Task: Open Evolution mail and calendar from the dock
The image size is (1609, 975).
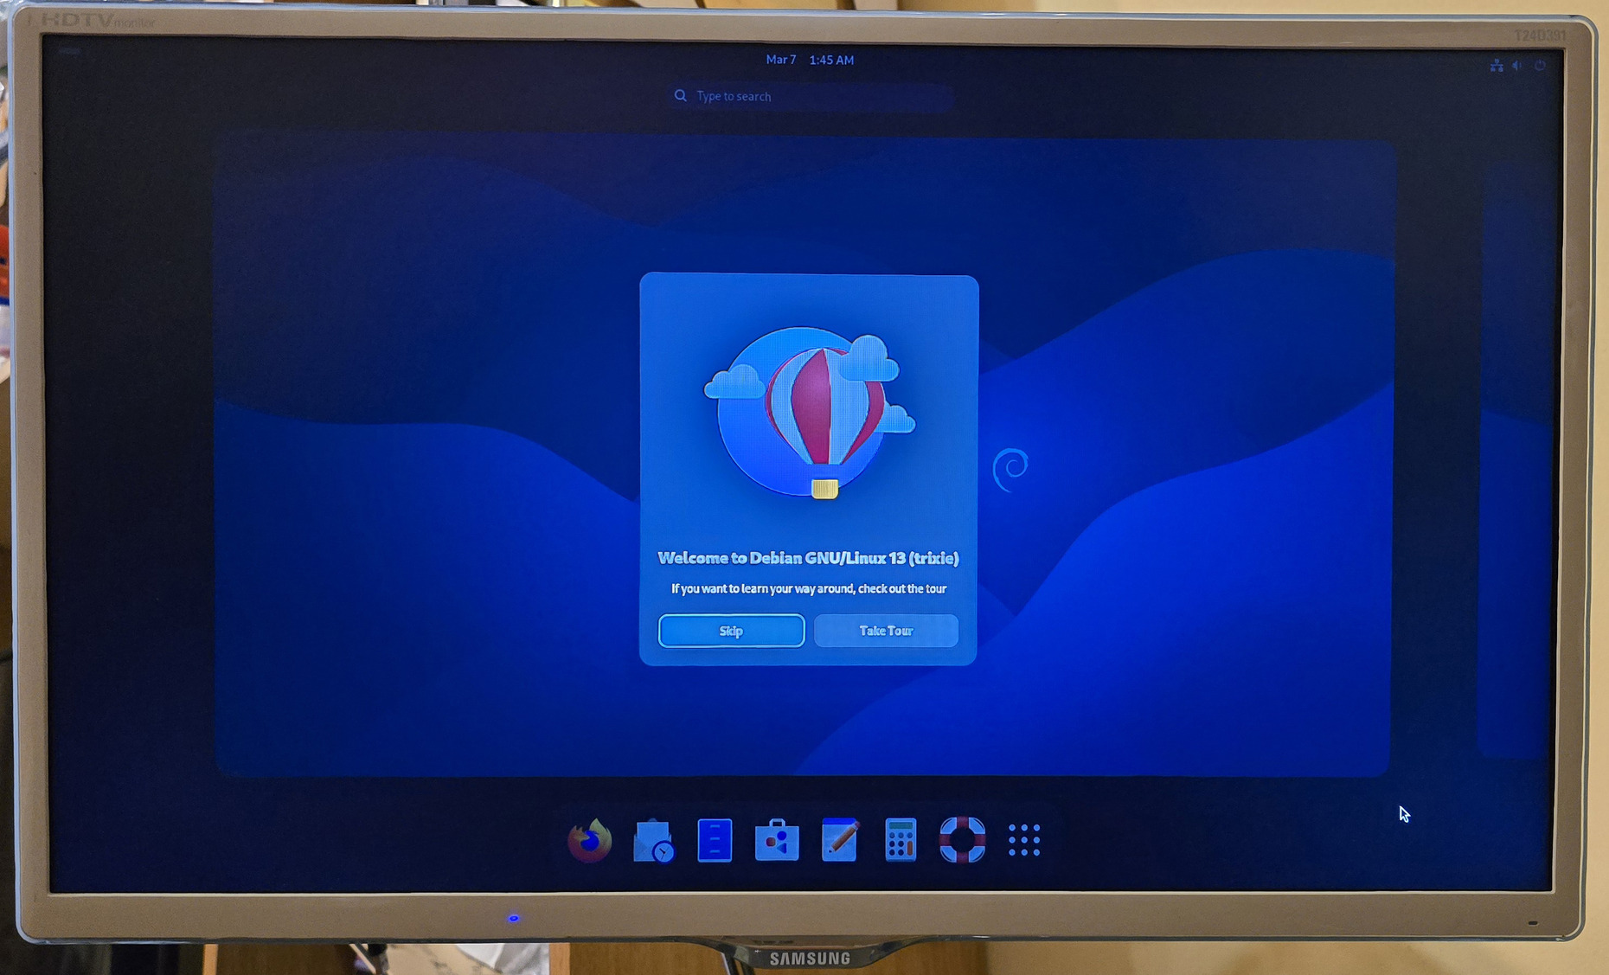Action: point(653,840)
